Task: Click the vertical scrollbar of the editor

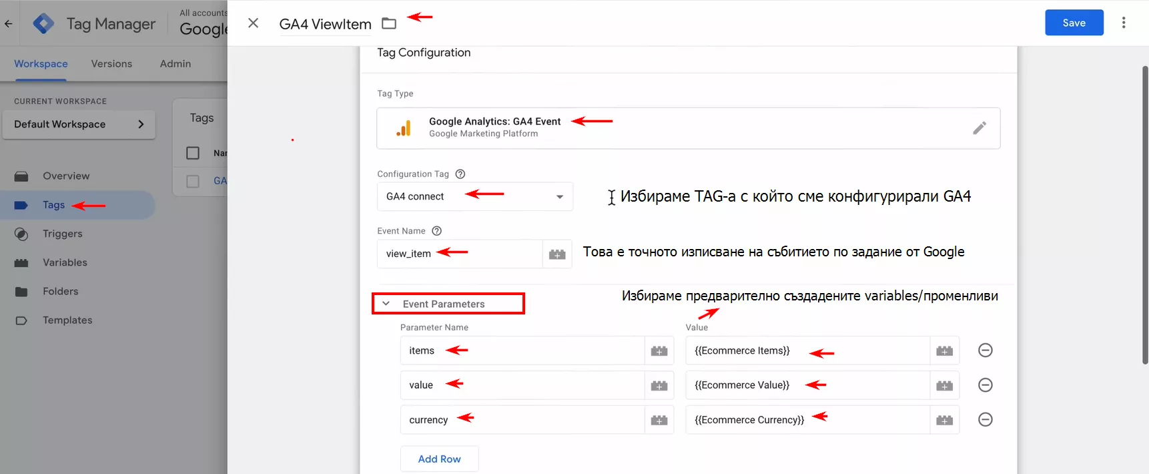Action: 1145,214
